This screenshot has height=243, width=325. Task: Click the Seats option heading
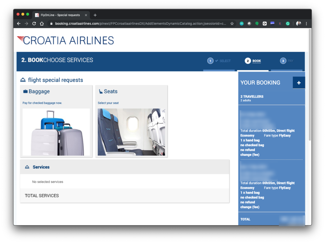[x=110, y=91]
